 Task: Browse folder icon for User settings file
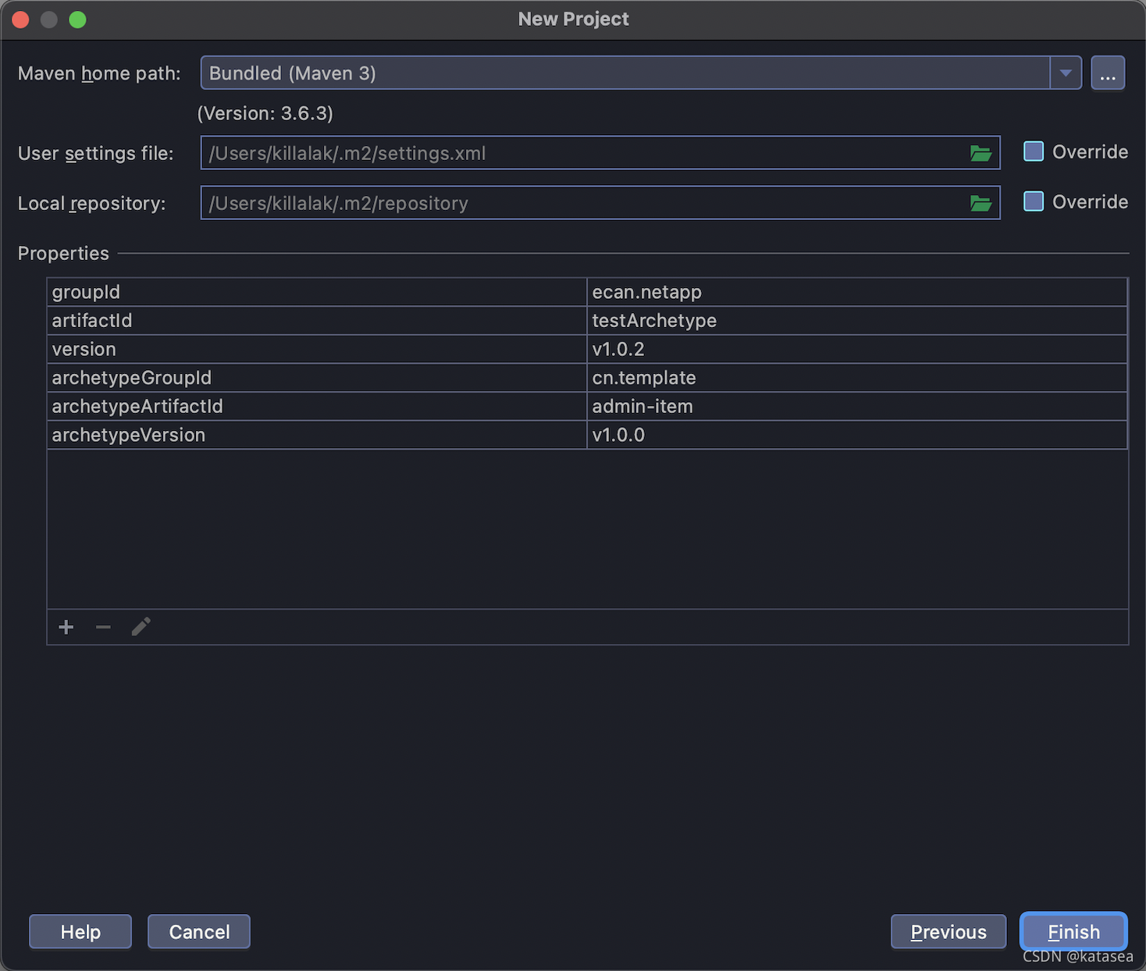[x=981, y=153]
